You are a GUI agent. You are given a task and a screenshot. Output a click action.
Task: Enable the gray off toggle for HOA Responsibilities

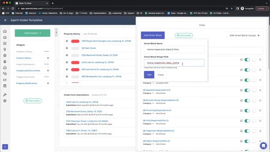[254, 121]
